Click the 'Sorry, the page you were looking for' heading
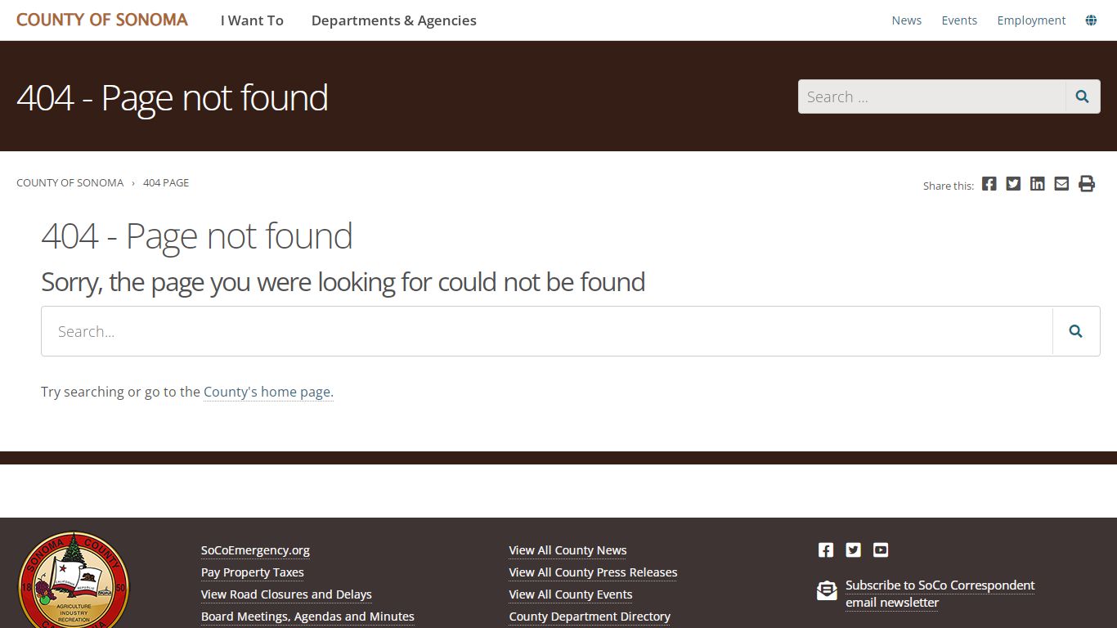The height and width of the screenshot is (628, 1117). click(x=343, y=282)
